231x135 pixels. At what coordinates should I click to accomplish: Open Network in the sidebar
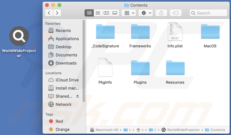point(60,104)
